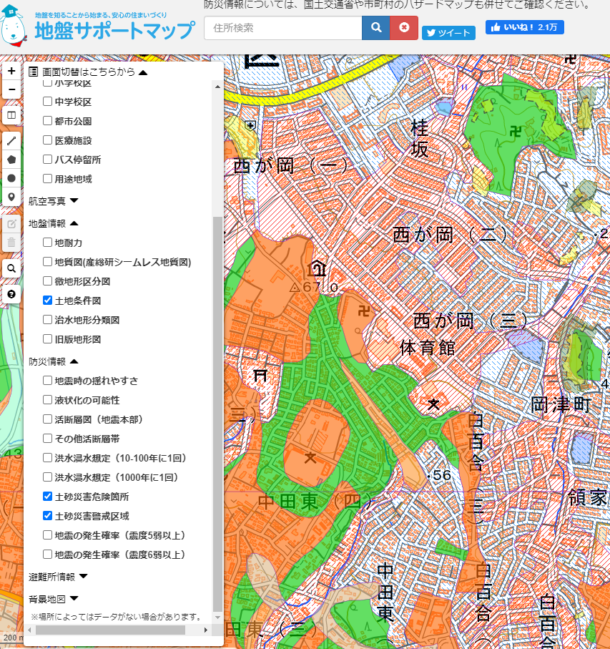
Task: Zoom out with the minus button
Action: pos(11,89)
